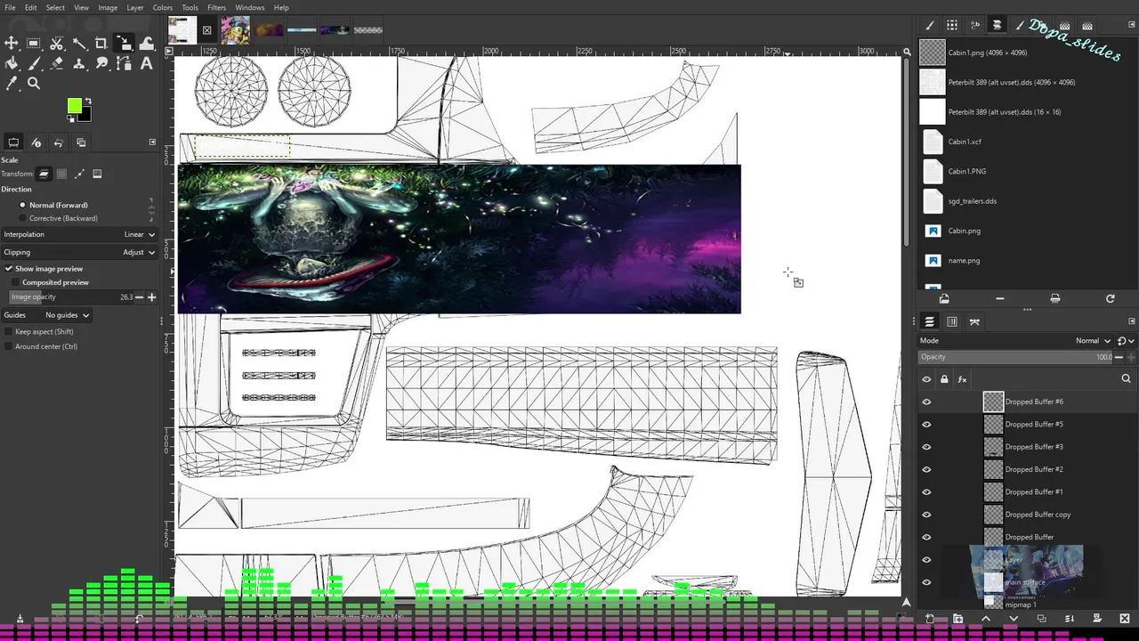Open the layer search magnifier
The width and height of the screenshot is (1139, 641).
pyautogui.click(x=1126, y=379)
